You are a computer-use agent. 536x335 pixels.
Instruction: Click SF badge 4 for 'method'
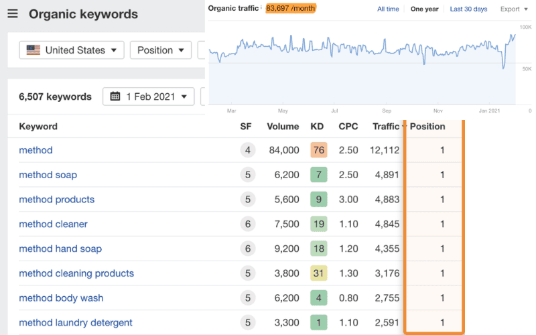[x=248, y=150]
